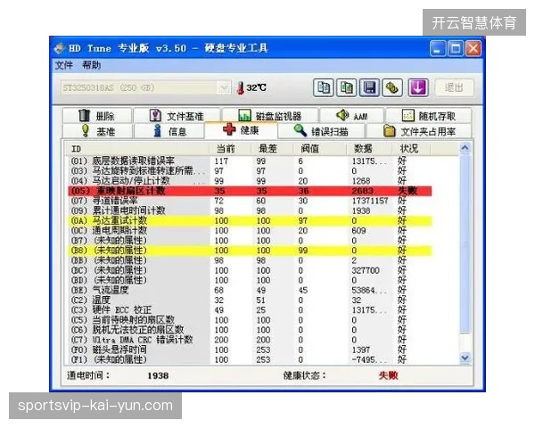This screenshot has width=535, height=428.
Task: Click the copy screenshot toolbar icon
Action: tap(346, 87)
